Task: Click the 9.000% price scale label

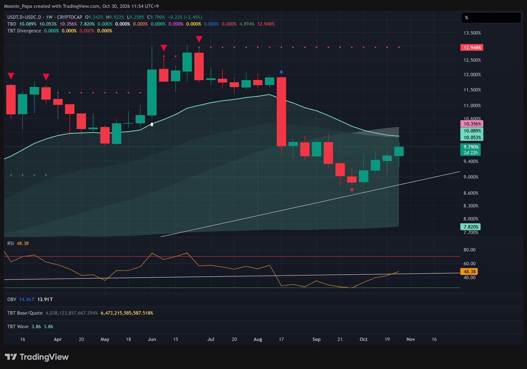Action: (x=471, y=177)
